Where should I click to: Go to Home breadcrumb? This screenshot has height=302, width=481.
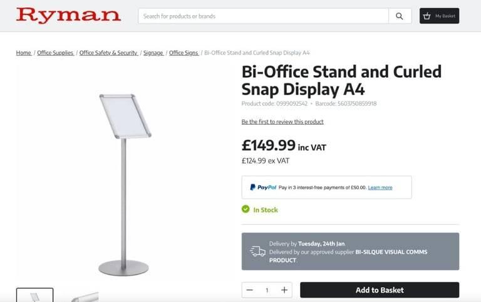tap(24, 53)
